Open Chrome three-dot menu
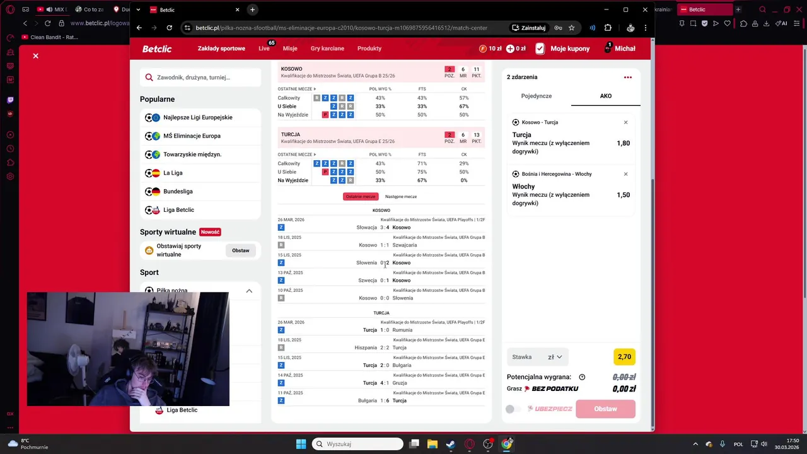The image size is (807, 454). pyautogui.click(x=645, y=28)
